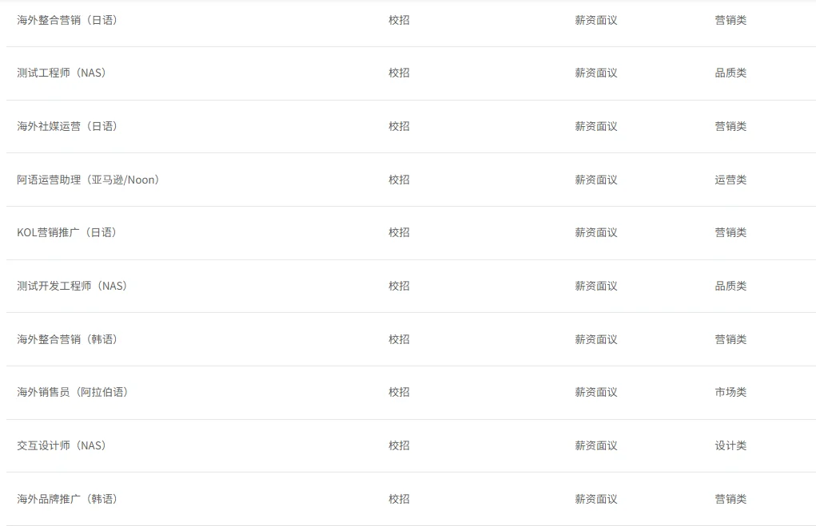
Task: View the 海外整合营销（韩语） job listing
Action: (x=67, y=339)
